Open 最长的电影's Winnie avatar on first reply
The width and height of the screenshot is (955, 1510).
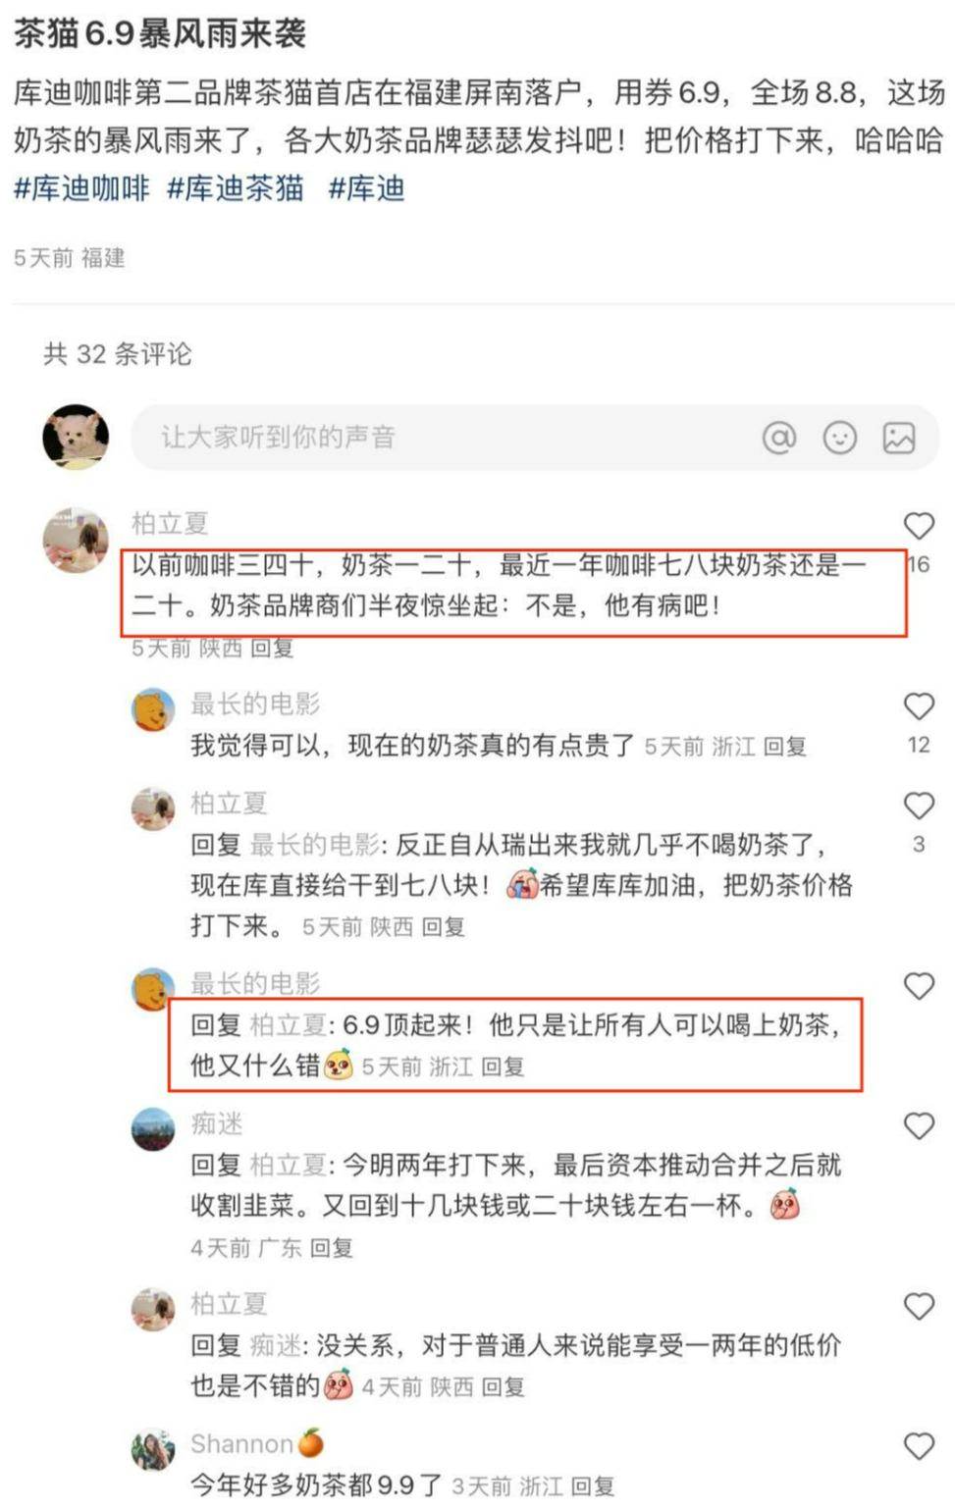(x=153, y=709)
